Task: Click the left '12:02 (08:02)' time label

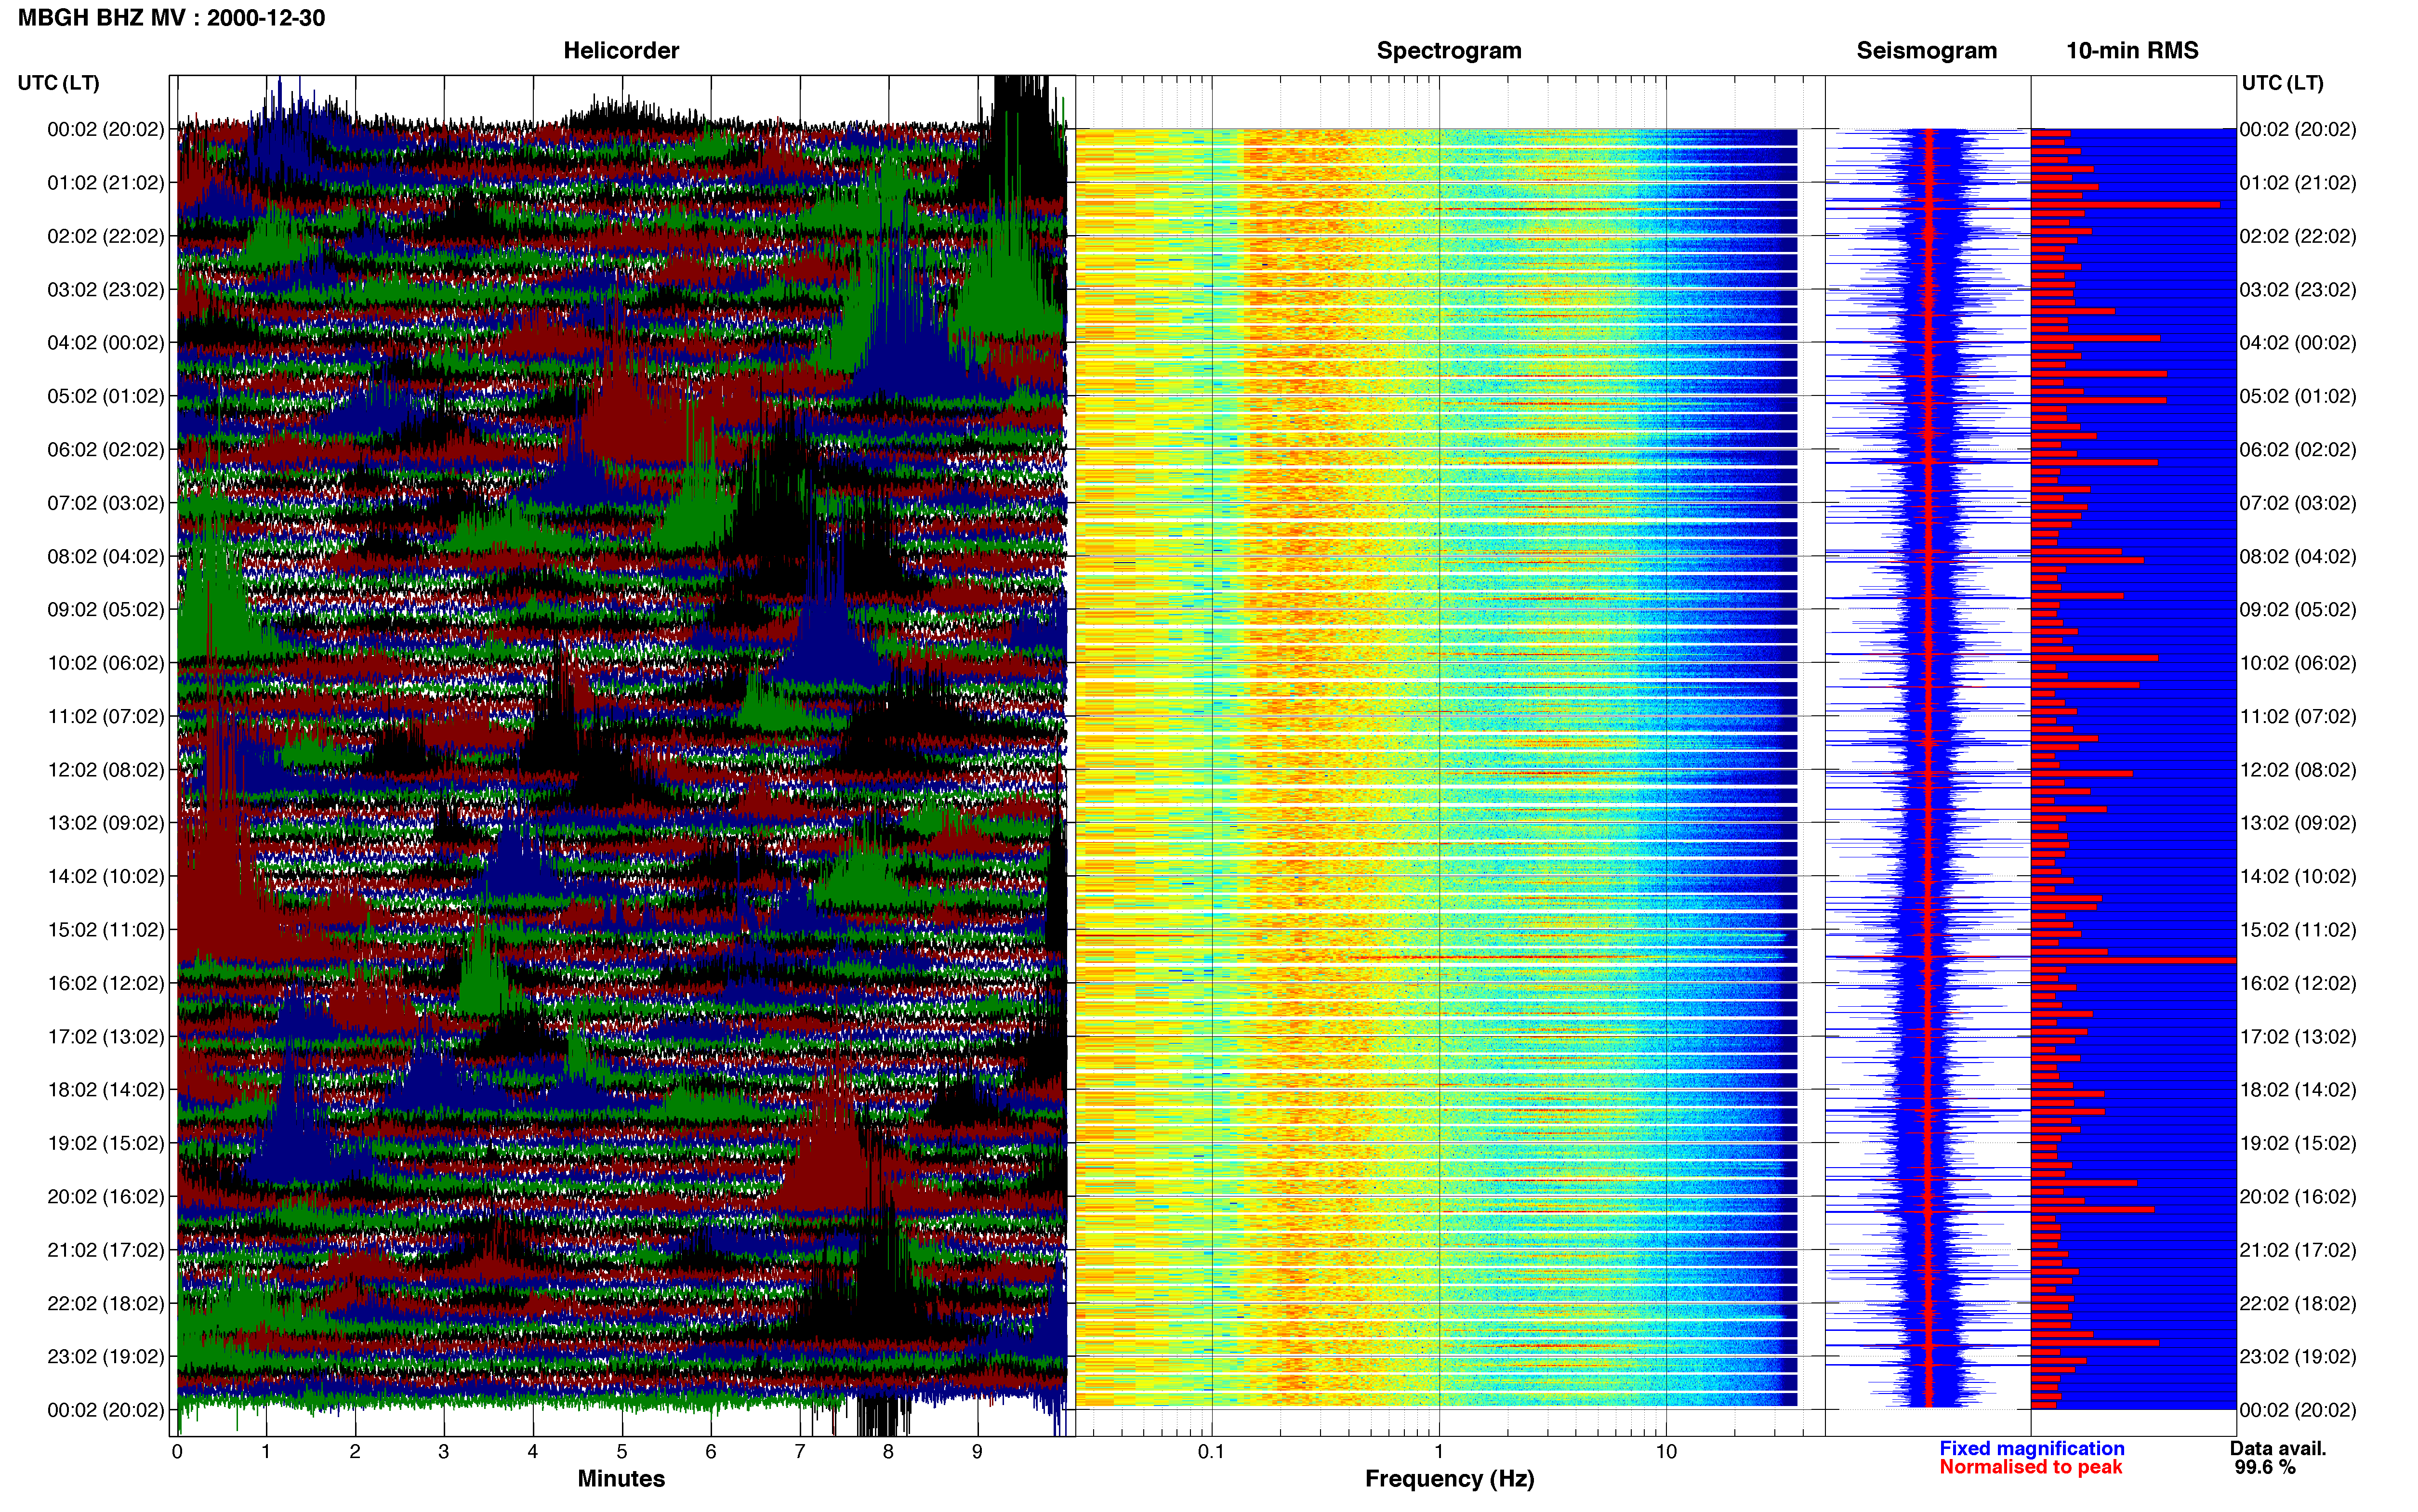Action: tap(106, 770)
